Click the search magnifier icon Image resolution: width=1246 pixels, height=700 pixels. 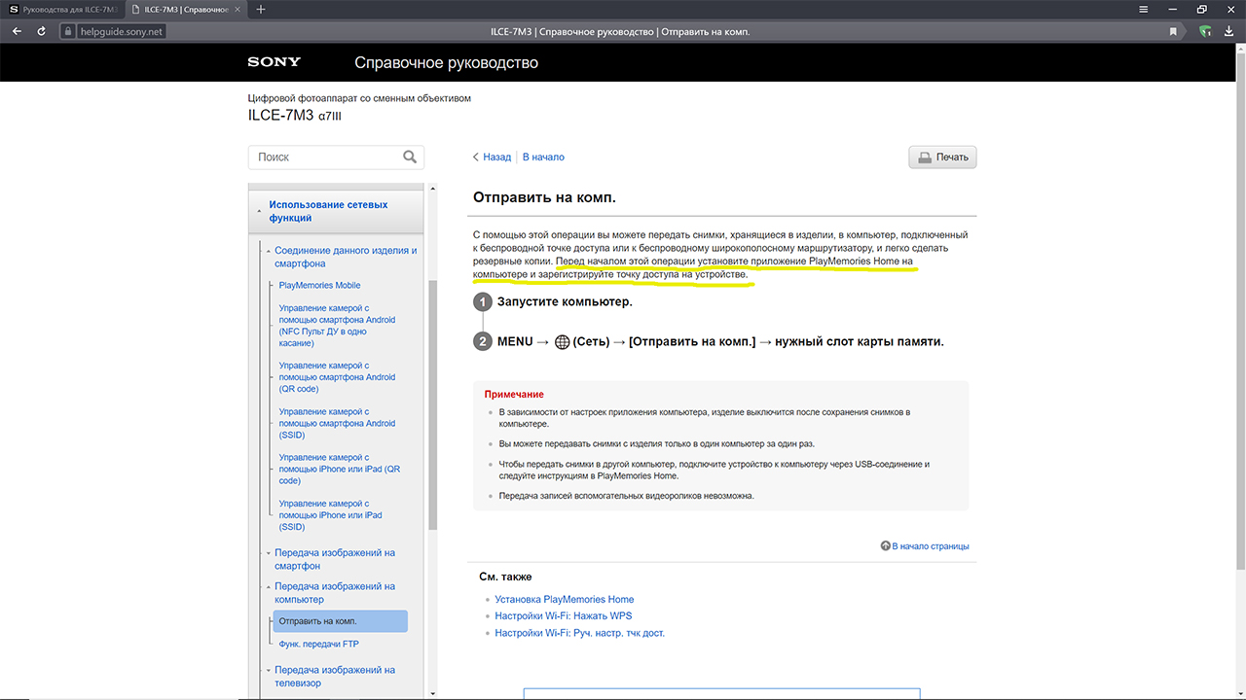click(x=411, y=157)
